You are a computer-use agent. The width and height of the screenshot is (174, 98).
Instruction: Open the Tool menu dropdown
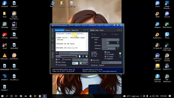tap(84, 25)
